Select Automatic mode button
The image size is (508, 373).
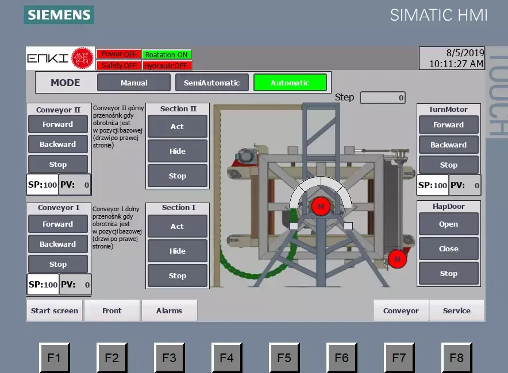point(290,83)
